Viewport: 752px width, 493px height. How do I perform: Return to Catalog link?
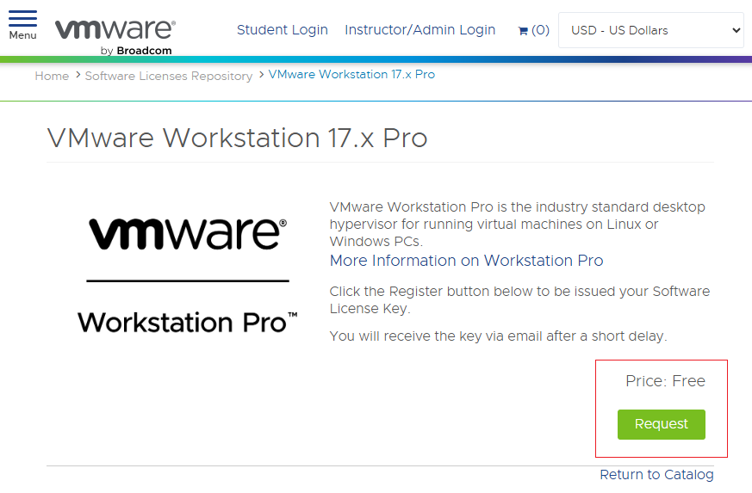tap(656, 474)
